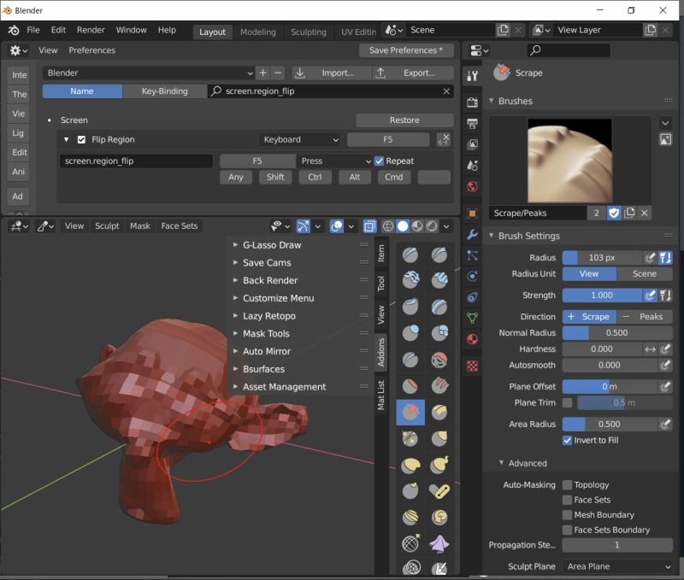684x580 pixels.
Task: Switch viewport to Rendered shading mode
Action: pos(432,226)
